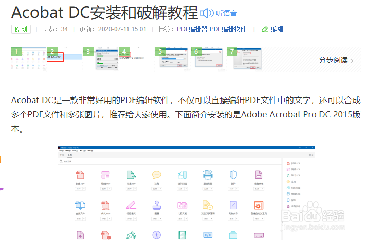Click the Stamp (图章) tool icon
366x240 pixels.
pyautogui.click(x=157, y=205)
